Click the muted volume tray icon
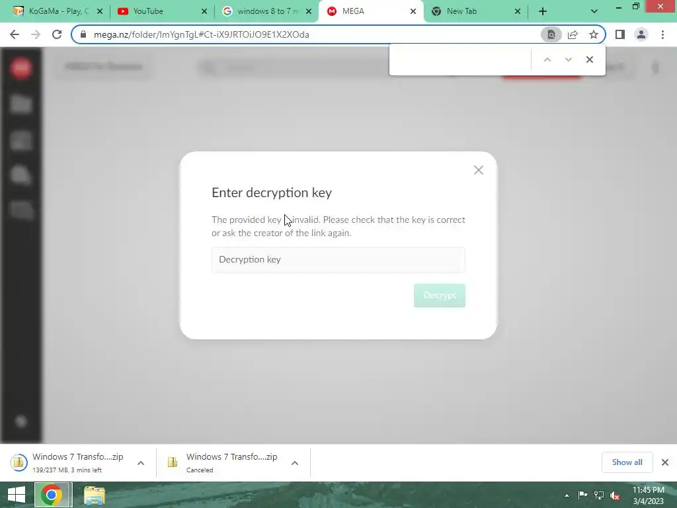 pyautogui.click(x=615, y=495)
